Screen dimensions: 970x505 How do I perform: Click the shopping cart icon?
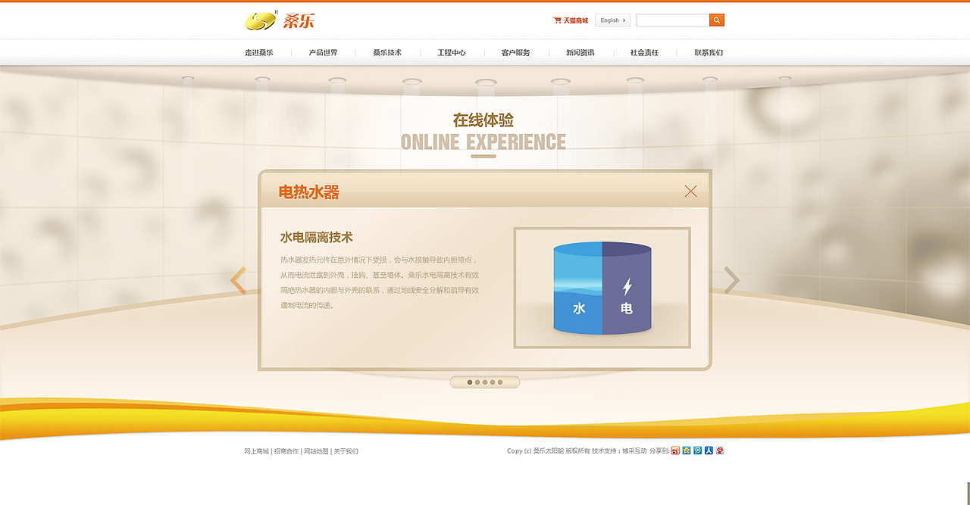pos(557,20)
